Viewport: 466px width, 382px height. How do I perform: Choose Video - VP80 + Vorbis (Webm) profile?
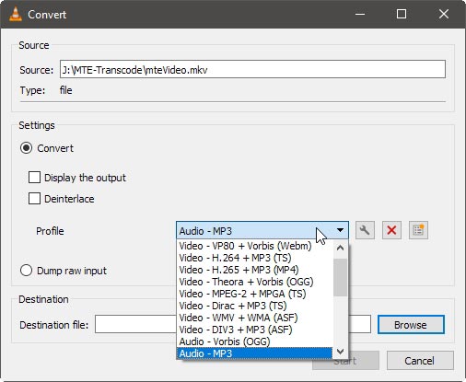click(255, 246)
